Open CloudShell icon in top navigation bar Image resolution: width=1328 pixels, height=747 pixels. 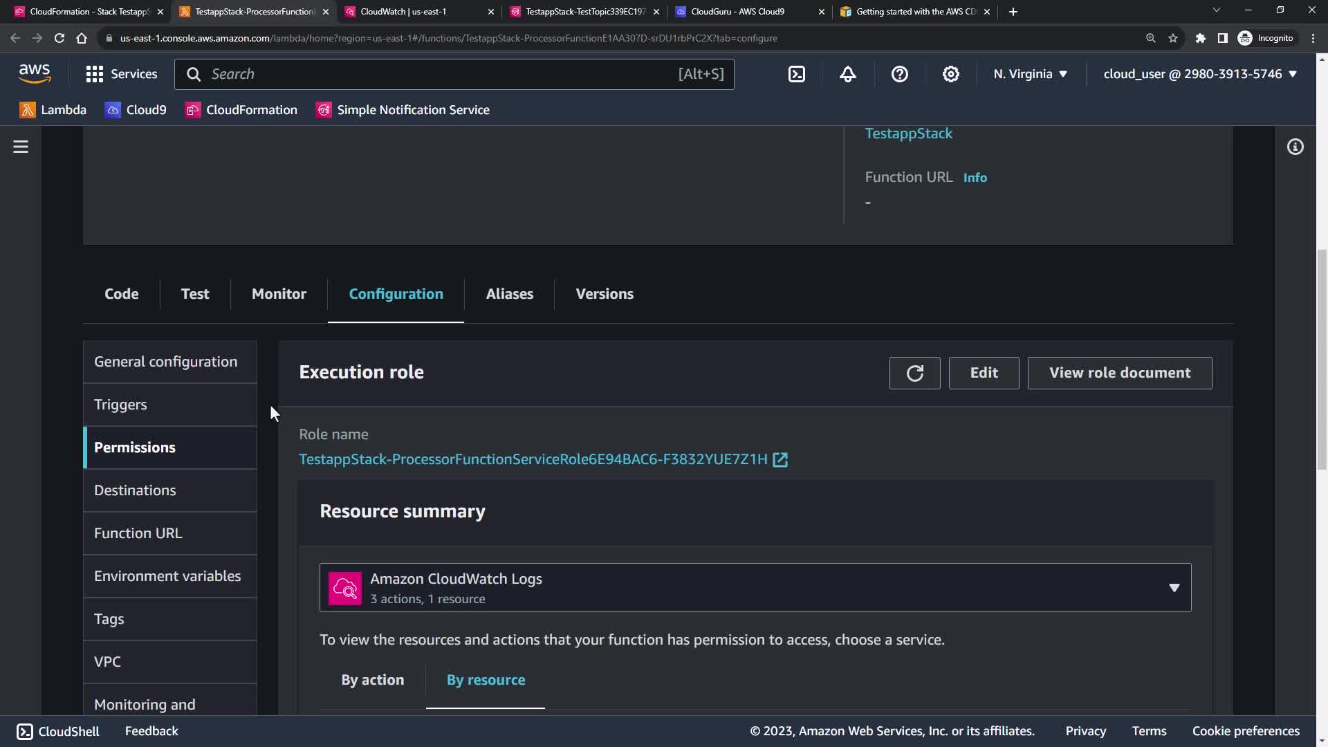pyautogui.click(x=797, y=74)
